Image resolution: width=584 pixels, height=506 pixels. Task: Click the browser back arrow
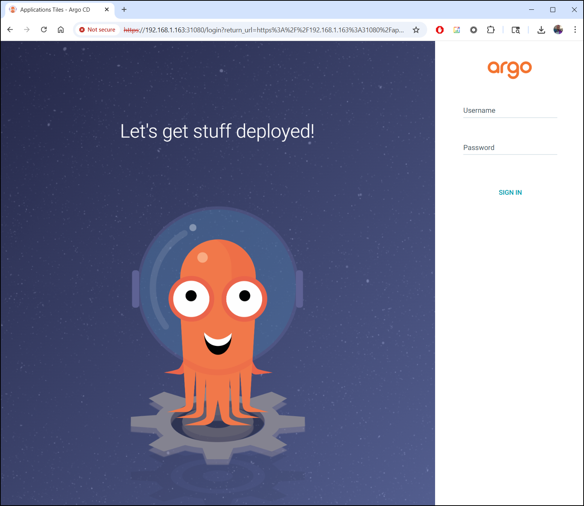coord(10,30)
